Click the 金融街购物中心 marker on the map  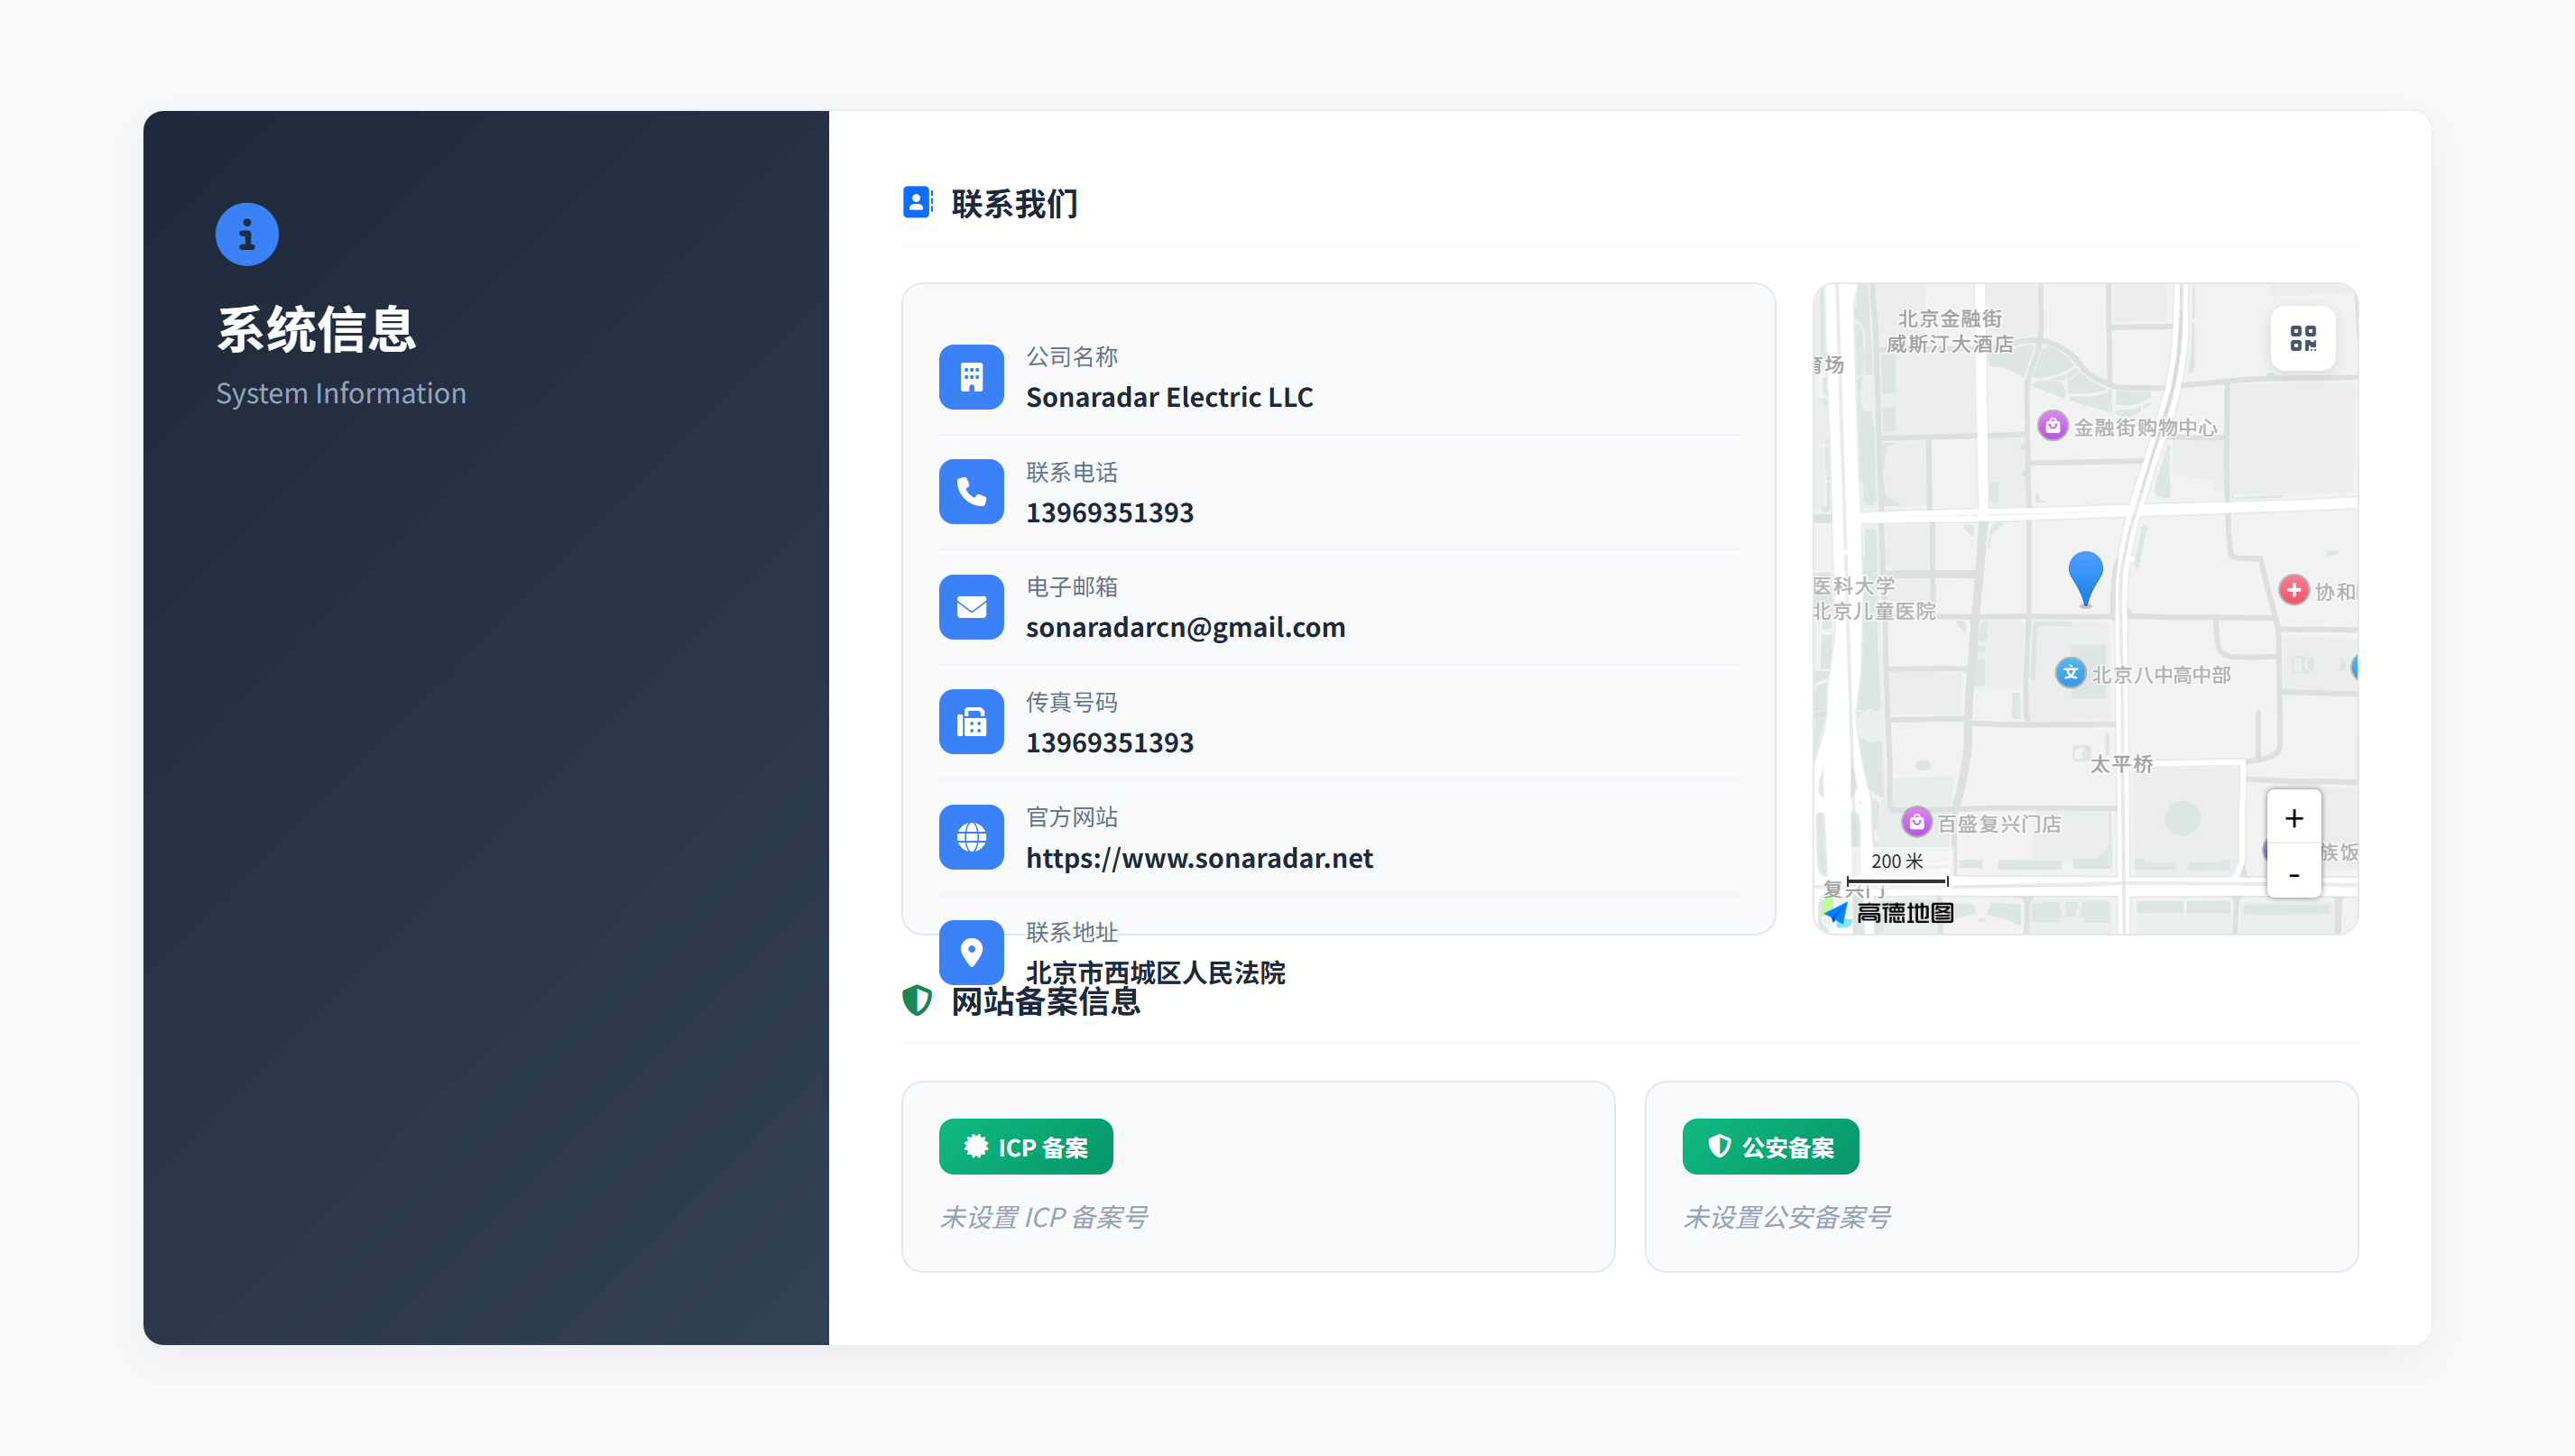(x=2052, y=425)
